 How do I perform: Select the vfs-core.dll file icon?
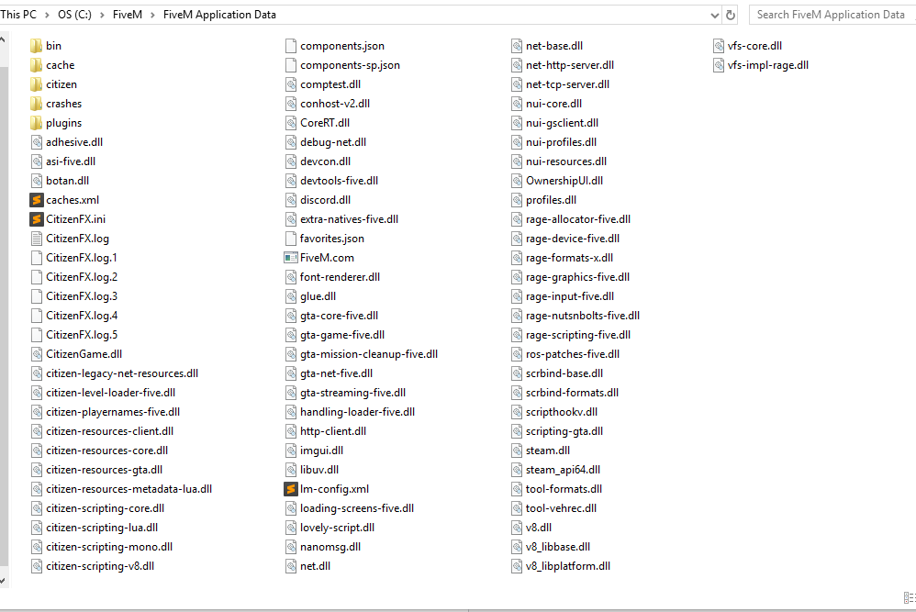pyautogui.click(x=719, y=46)
